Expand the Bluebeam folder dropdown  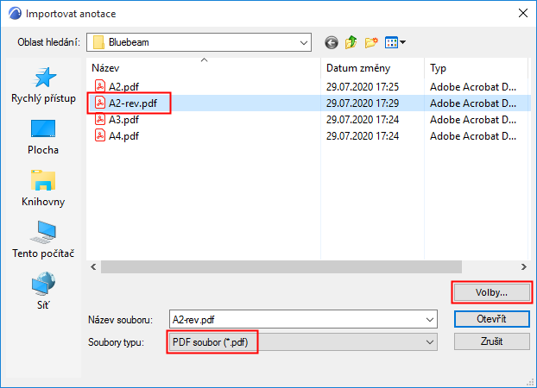click(x=303, y=41)
